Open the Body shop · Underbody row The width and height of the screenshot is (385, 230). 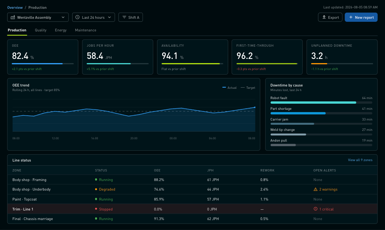(x=192, y=189)
